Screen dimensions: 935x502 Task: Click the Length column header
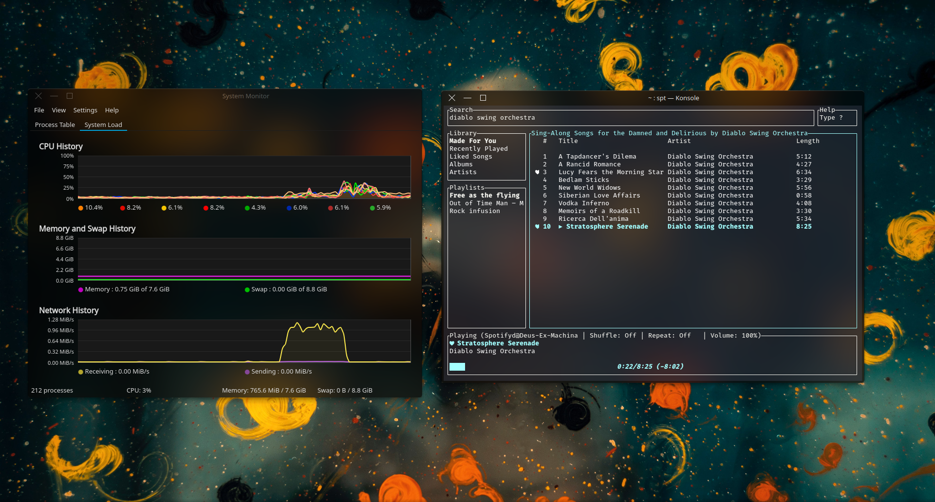click(x=808, y=141)
